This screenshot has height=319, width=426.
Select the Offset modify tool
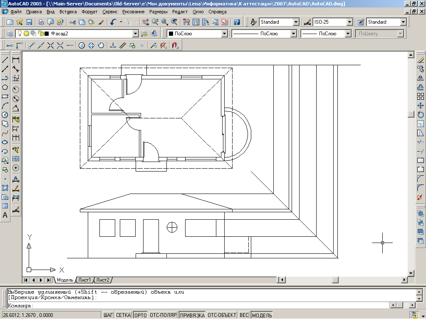(x=421, y=87)
